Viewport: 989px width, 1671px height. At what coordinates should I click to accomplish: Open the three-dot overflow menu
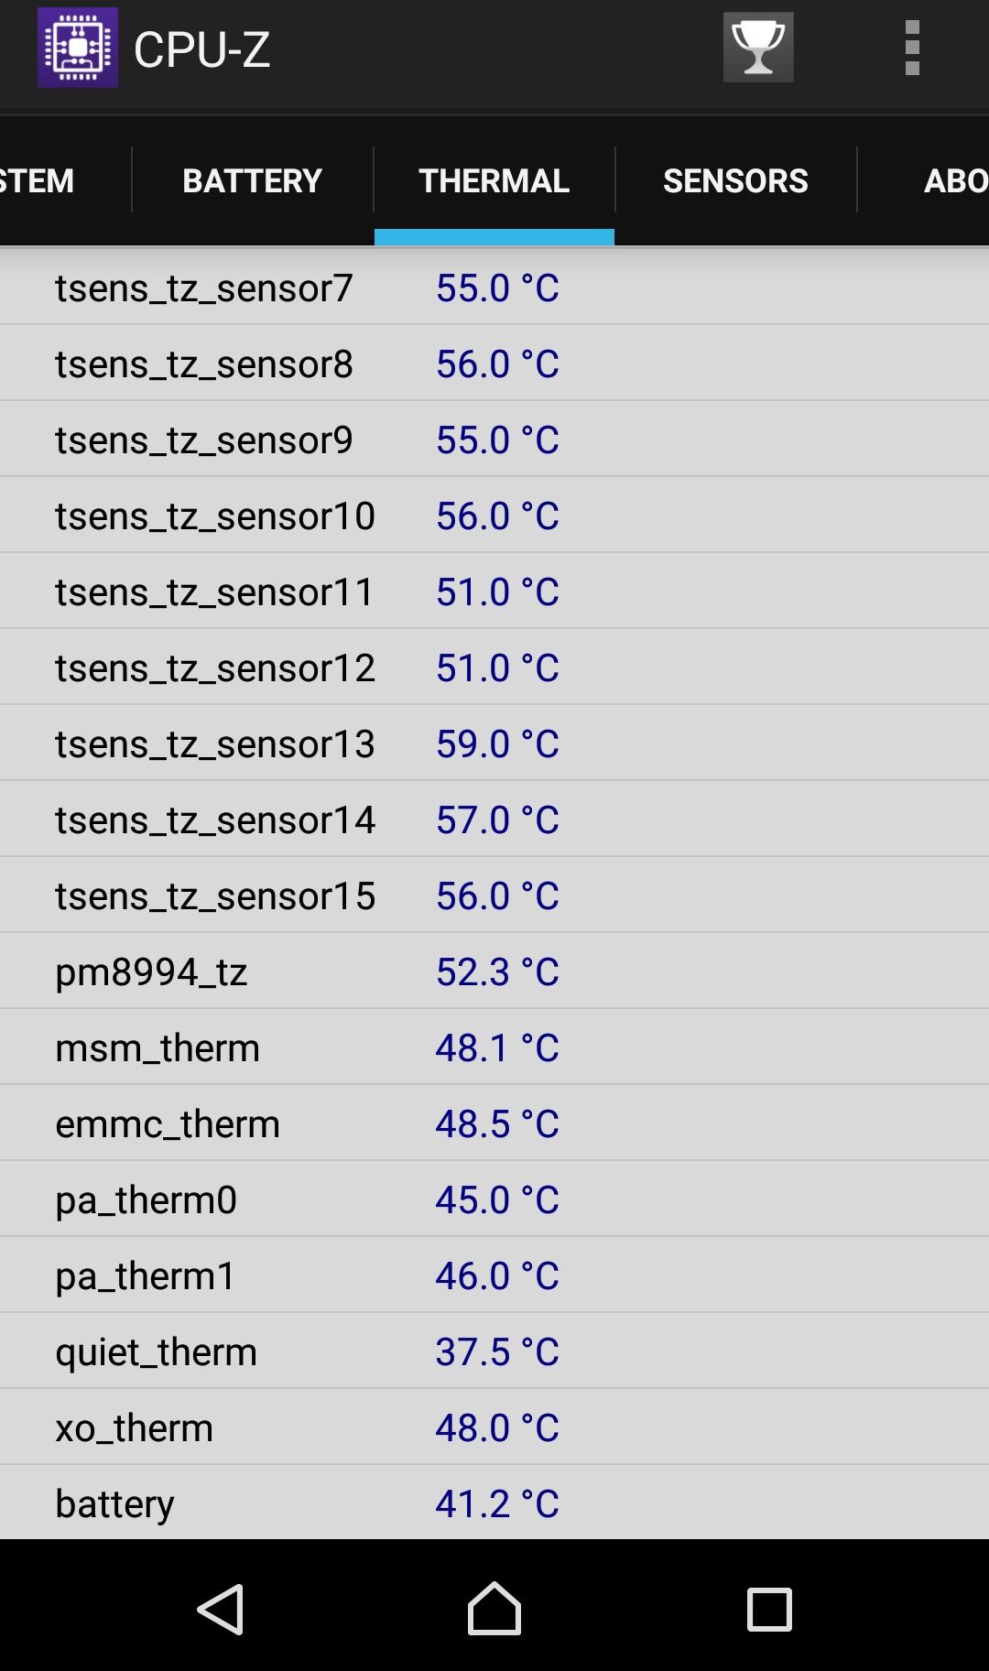912,48
